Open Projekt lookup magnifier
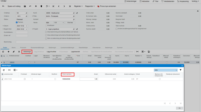Viewport: 201px width, 112px height. point(74,29)
